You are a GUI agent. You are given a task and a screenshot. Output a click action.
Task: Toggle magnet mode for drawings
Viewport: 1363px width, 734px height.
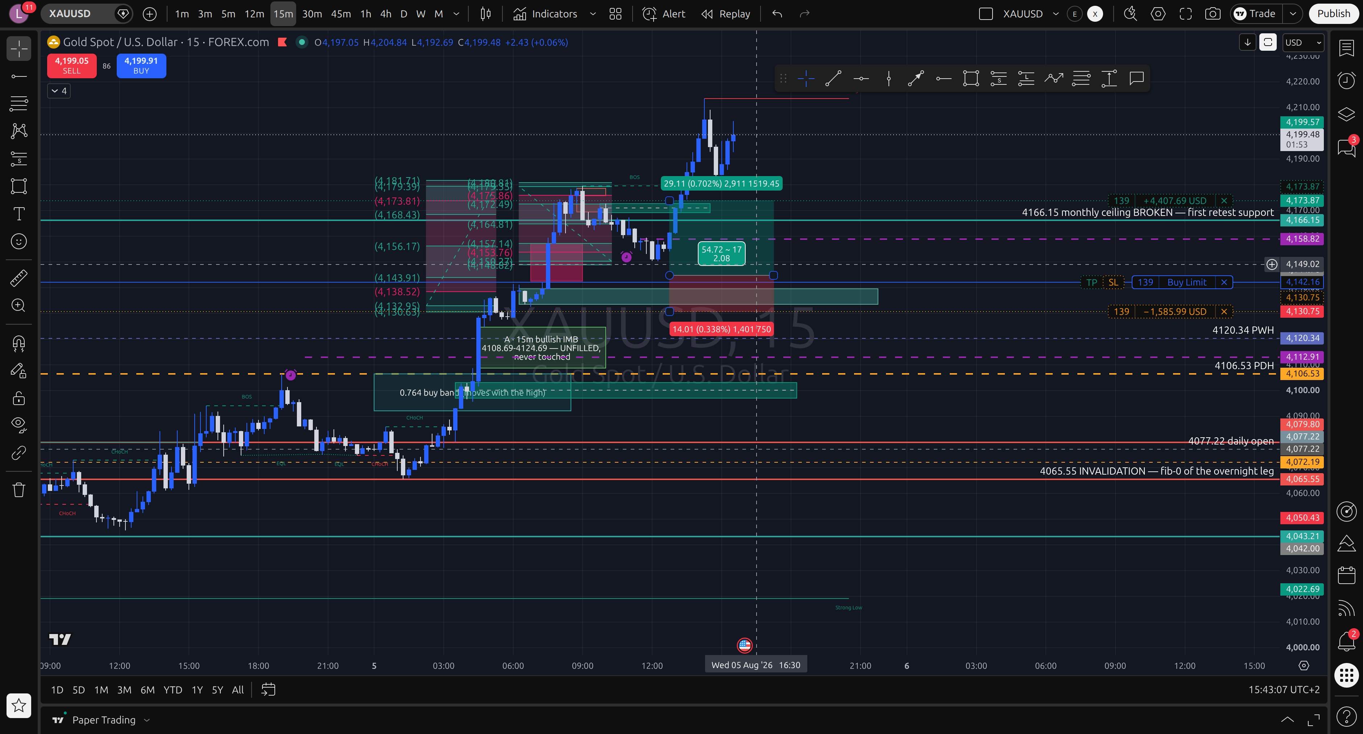19,344
